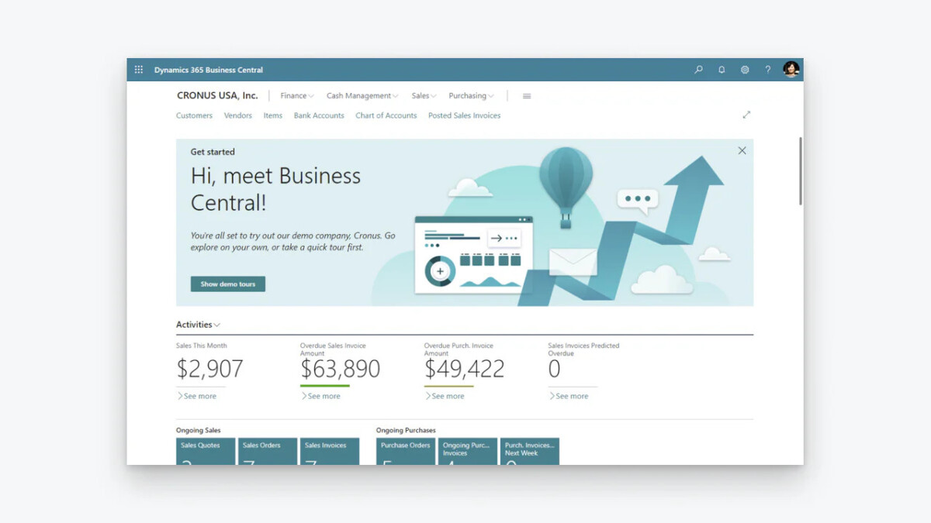Open the settings gear icon
Viewport: 931px width, 523px height.
(x=745, y=70)
